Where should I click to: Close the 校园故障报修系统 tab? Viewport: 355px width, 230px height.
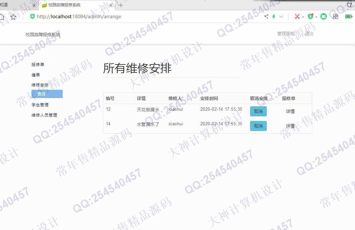pos(111,5)
